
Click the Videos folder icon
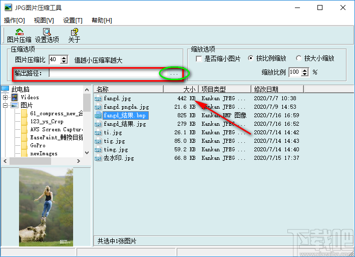coord(15,97)
